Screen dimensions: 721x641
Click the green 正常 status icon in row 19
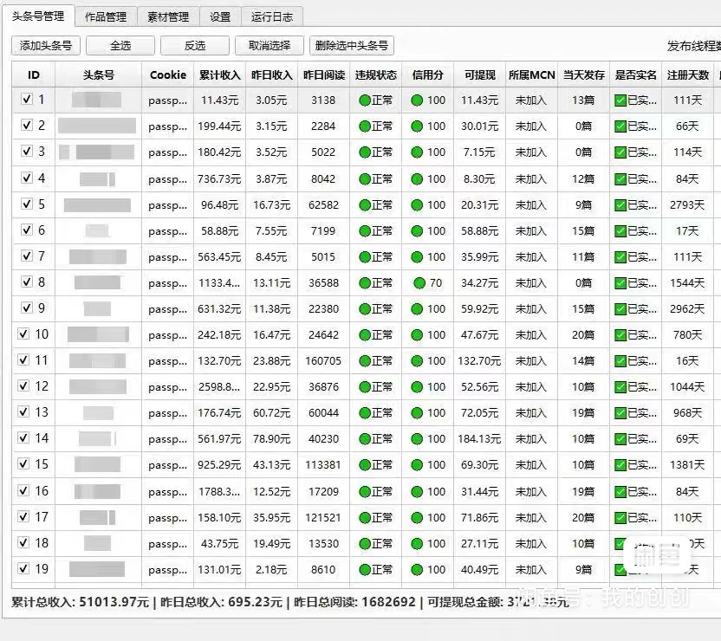click(365, 570)
